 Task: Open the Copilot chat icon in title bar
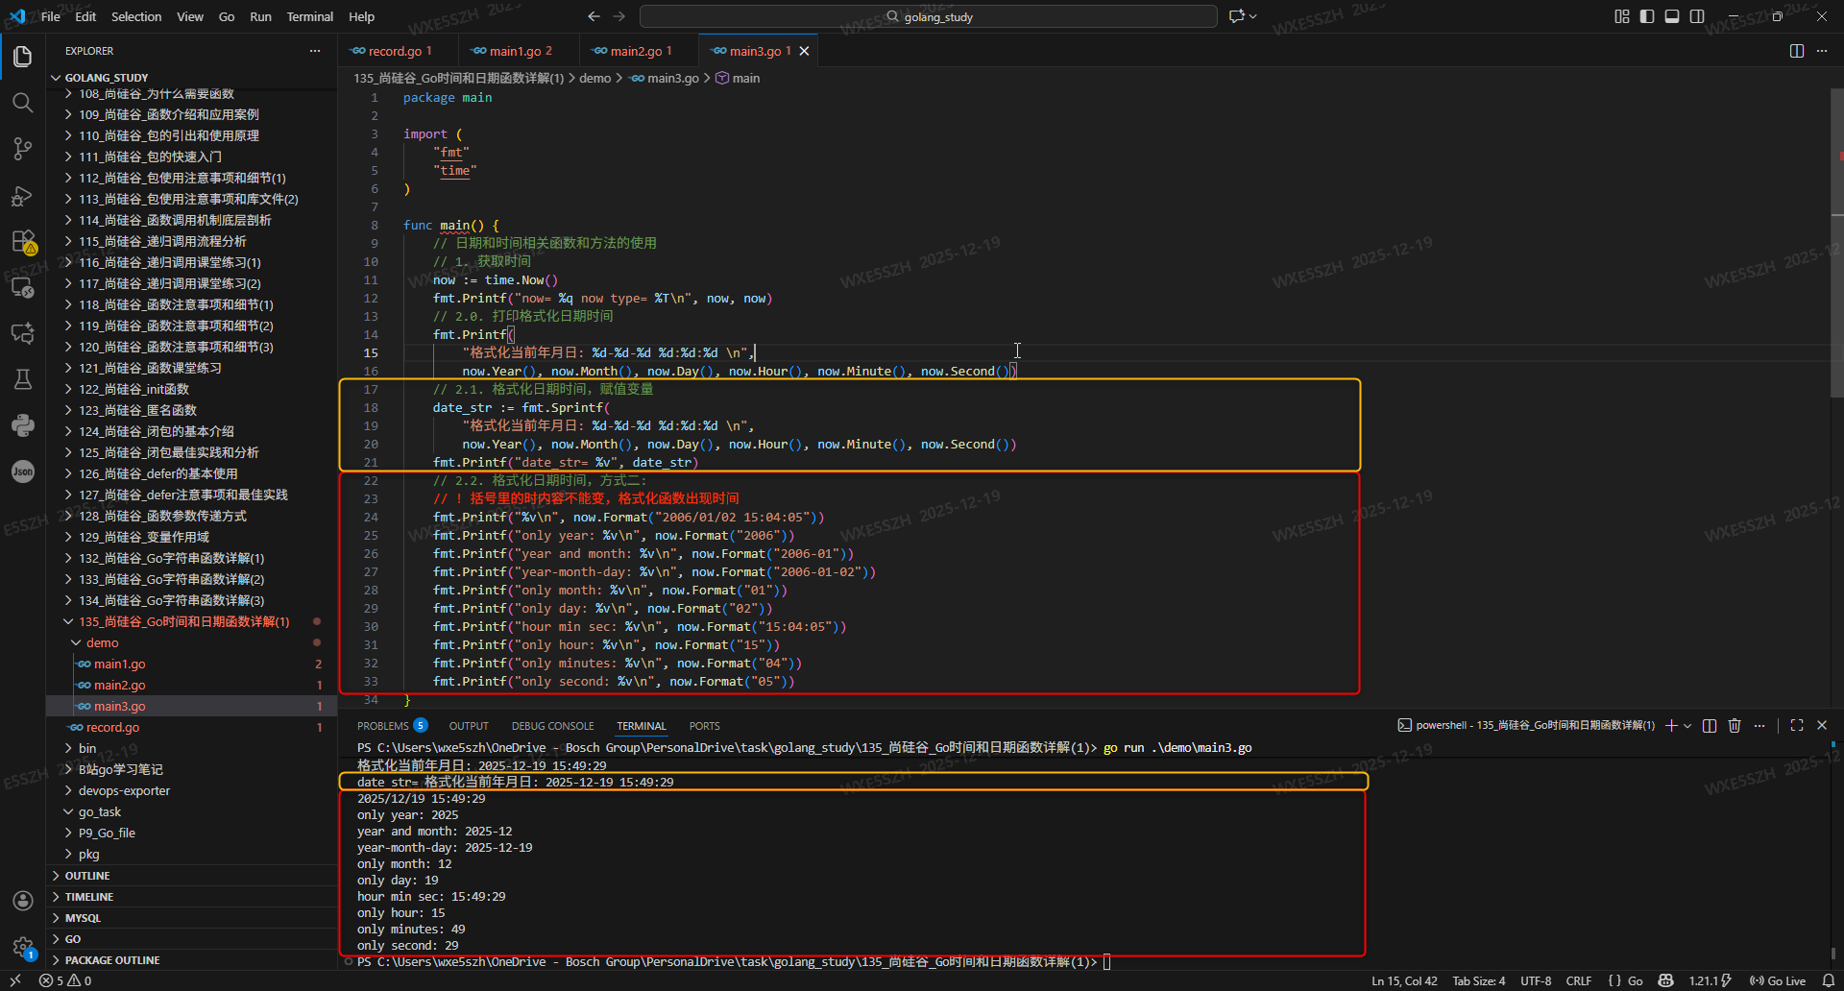coord(1236,16)
